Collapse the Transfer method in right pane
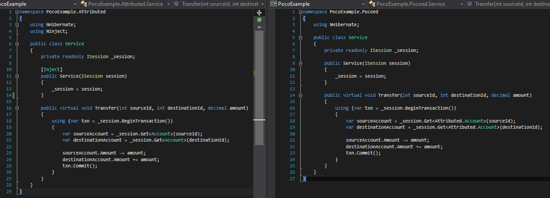 point(300,95)
